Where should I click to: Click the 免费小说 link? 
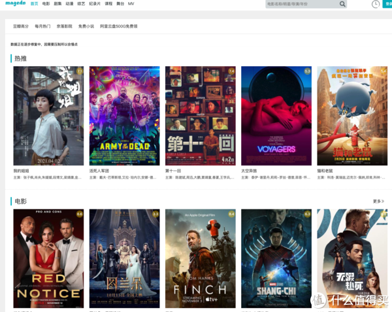tap(86, 26)
